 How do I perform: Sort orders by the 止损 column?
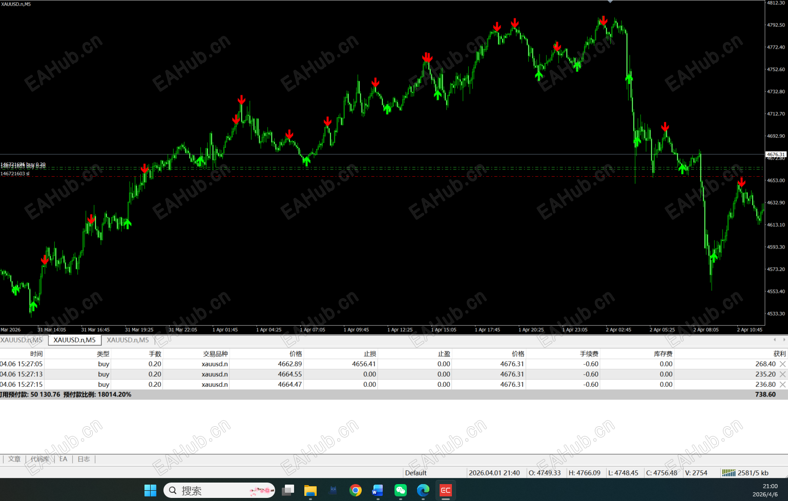(370, 354)
